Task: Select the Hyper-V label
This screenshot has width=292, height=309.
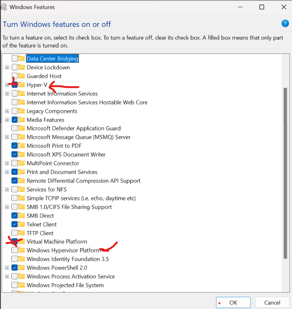Action: pyautogui.click(x=37, y=85)
